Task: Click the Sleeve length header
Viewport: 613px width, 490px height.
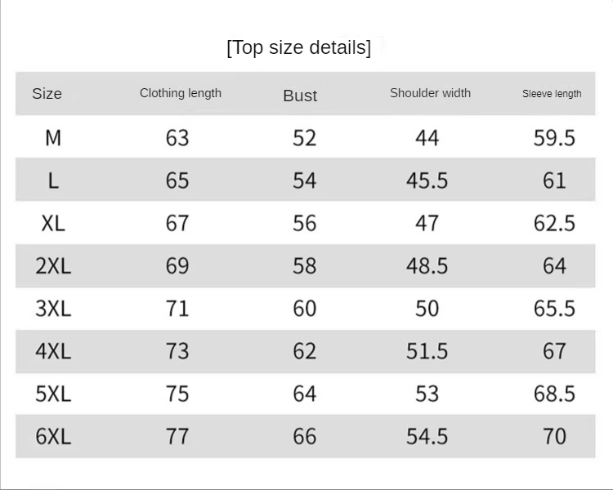Action: 552,94
